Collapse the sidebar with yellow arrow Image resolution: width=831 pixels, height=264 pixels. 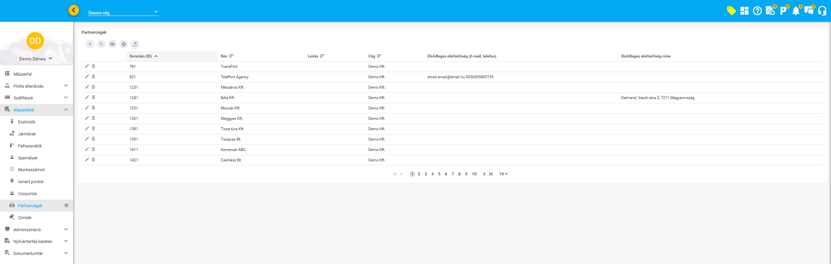click(74, 10)
